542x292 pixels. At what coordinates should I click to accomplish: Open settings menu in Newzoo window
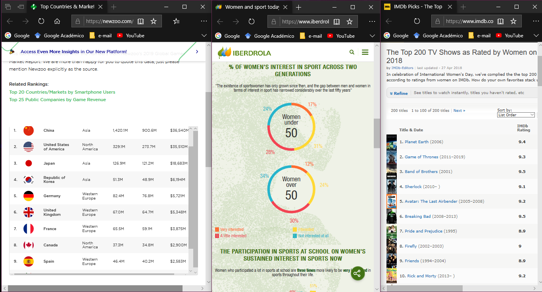tap(204, 21)
